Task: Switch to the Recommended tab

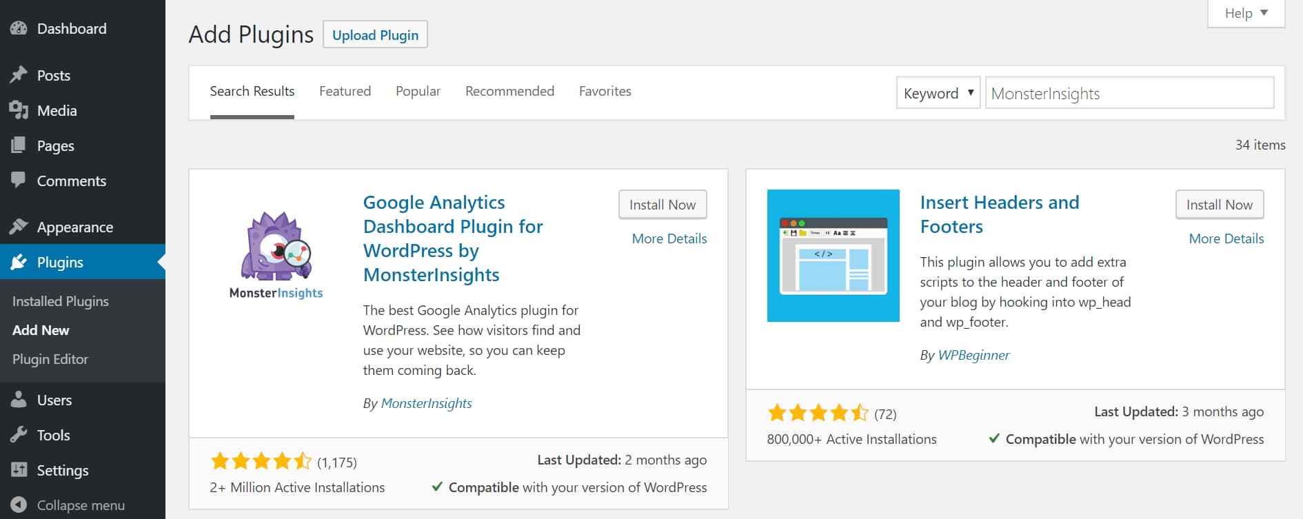Action: 509,92
